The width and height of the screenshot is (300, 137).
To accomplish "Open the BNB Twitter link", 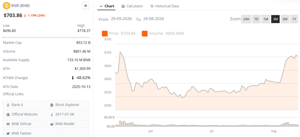I will 46,133.
